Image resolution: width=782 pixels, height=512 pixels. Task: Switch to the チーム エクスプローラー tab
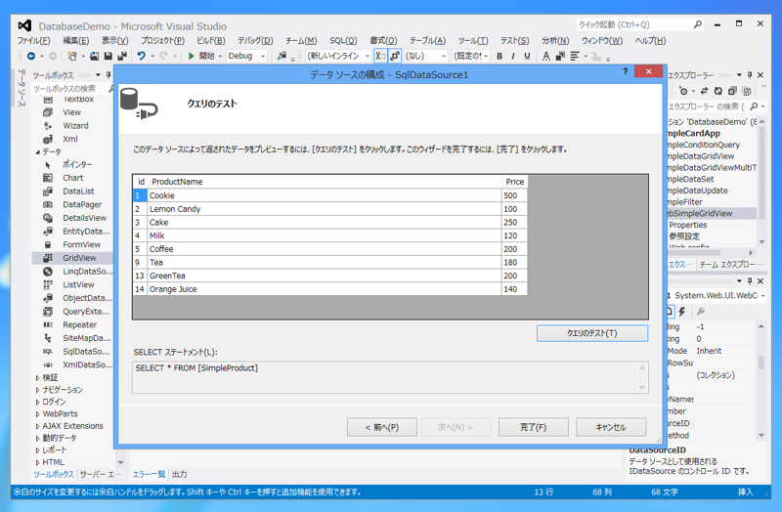click(730, 264)
